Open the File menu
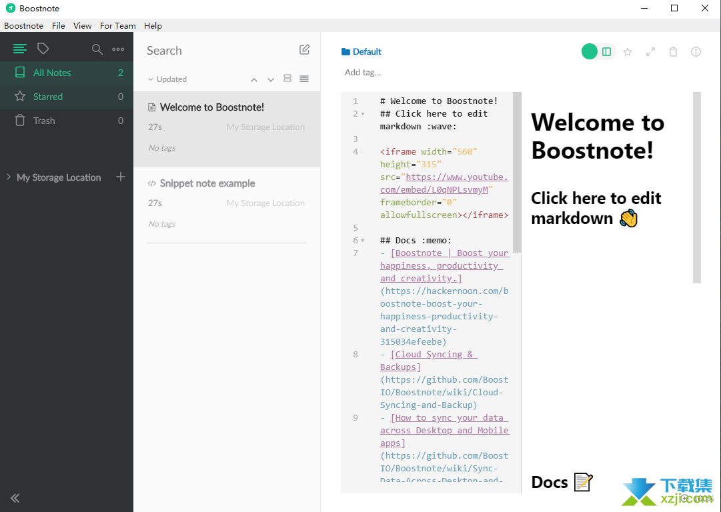721x512 pixels. tap(59, 26)
